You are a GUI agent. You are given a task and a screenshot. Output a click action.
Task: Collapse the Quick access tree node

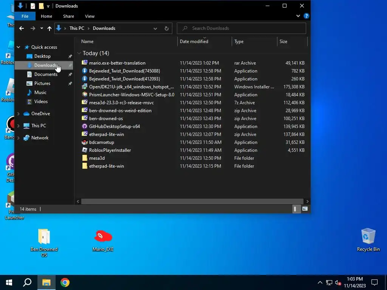click(x=18, y=47)
